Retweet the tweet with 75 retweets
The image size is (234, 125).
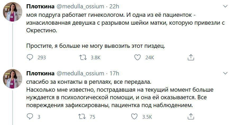coord(84,117)
